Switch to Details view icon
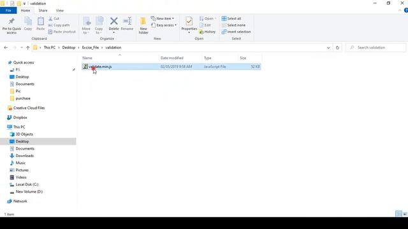 coord(398,214)
